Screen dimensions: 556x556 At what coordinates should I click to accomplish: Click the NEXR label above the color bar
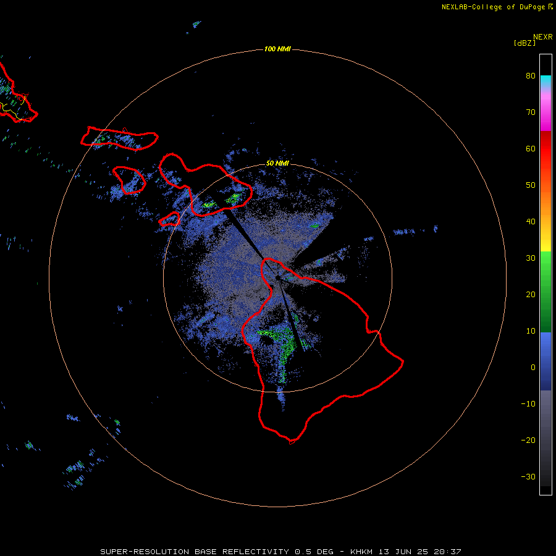(x=543, y=37)
